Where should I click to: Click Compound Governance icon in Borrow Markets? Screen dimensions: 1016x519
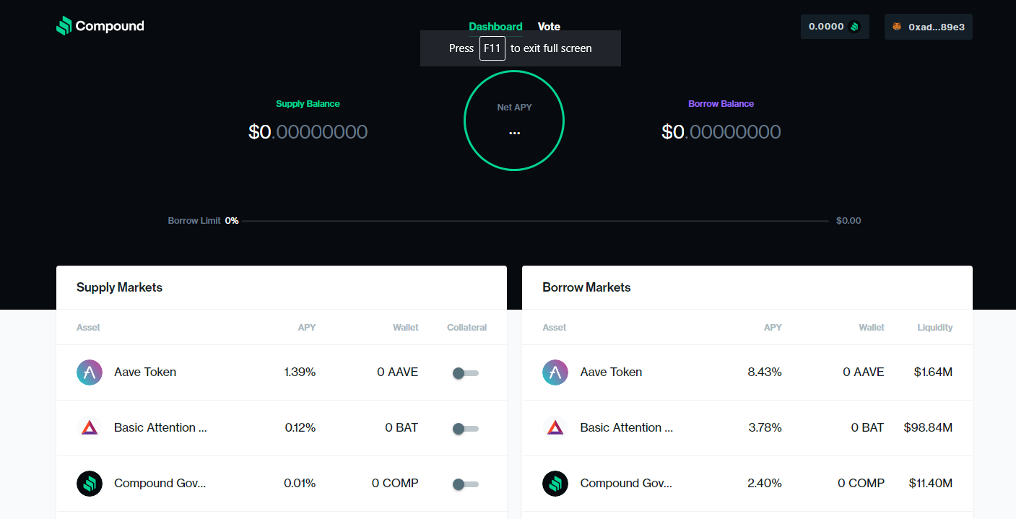tap(555, 484)
